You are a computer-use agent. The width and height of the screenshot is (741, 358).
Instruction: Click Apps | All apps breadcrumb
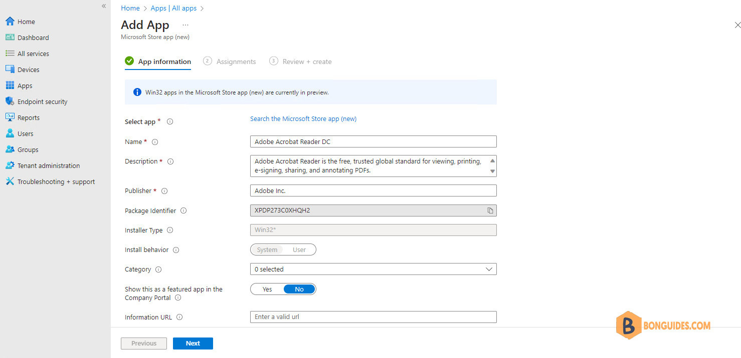coord(173,8)
